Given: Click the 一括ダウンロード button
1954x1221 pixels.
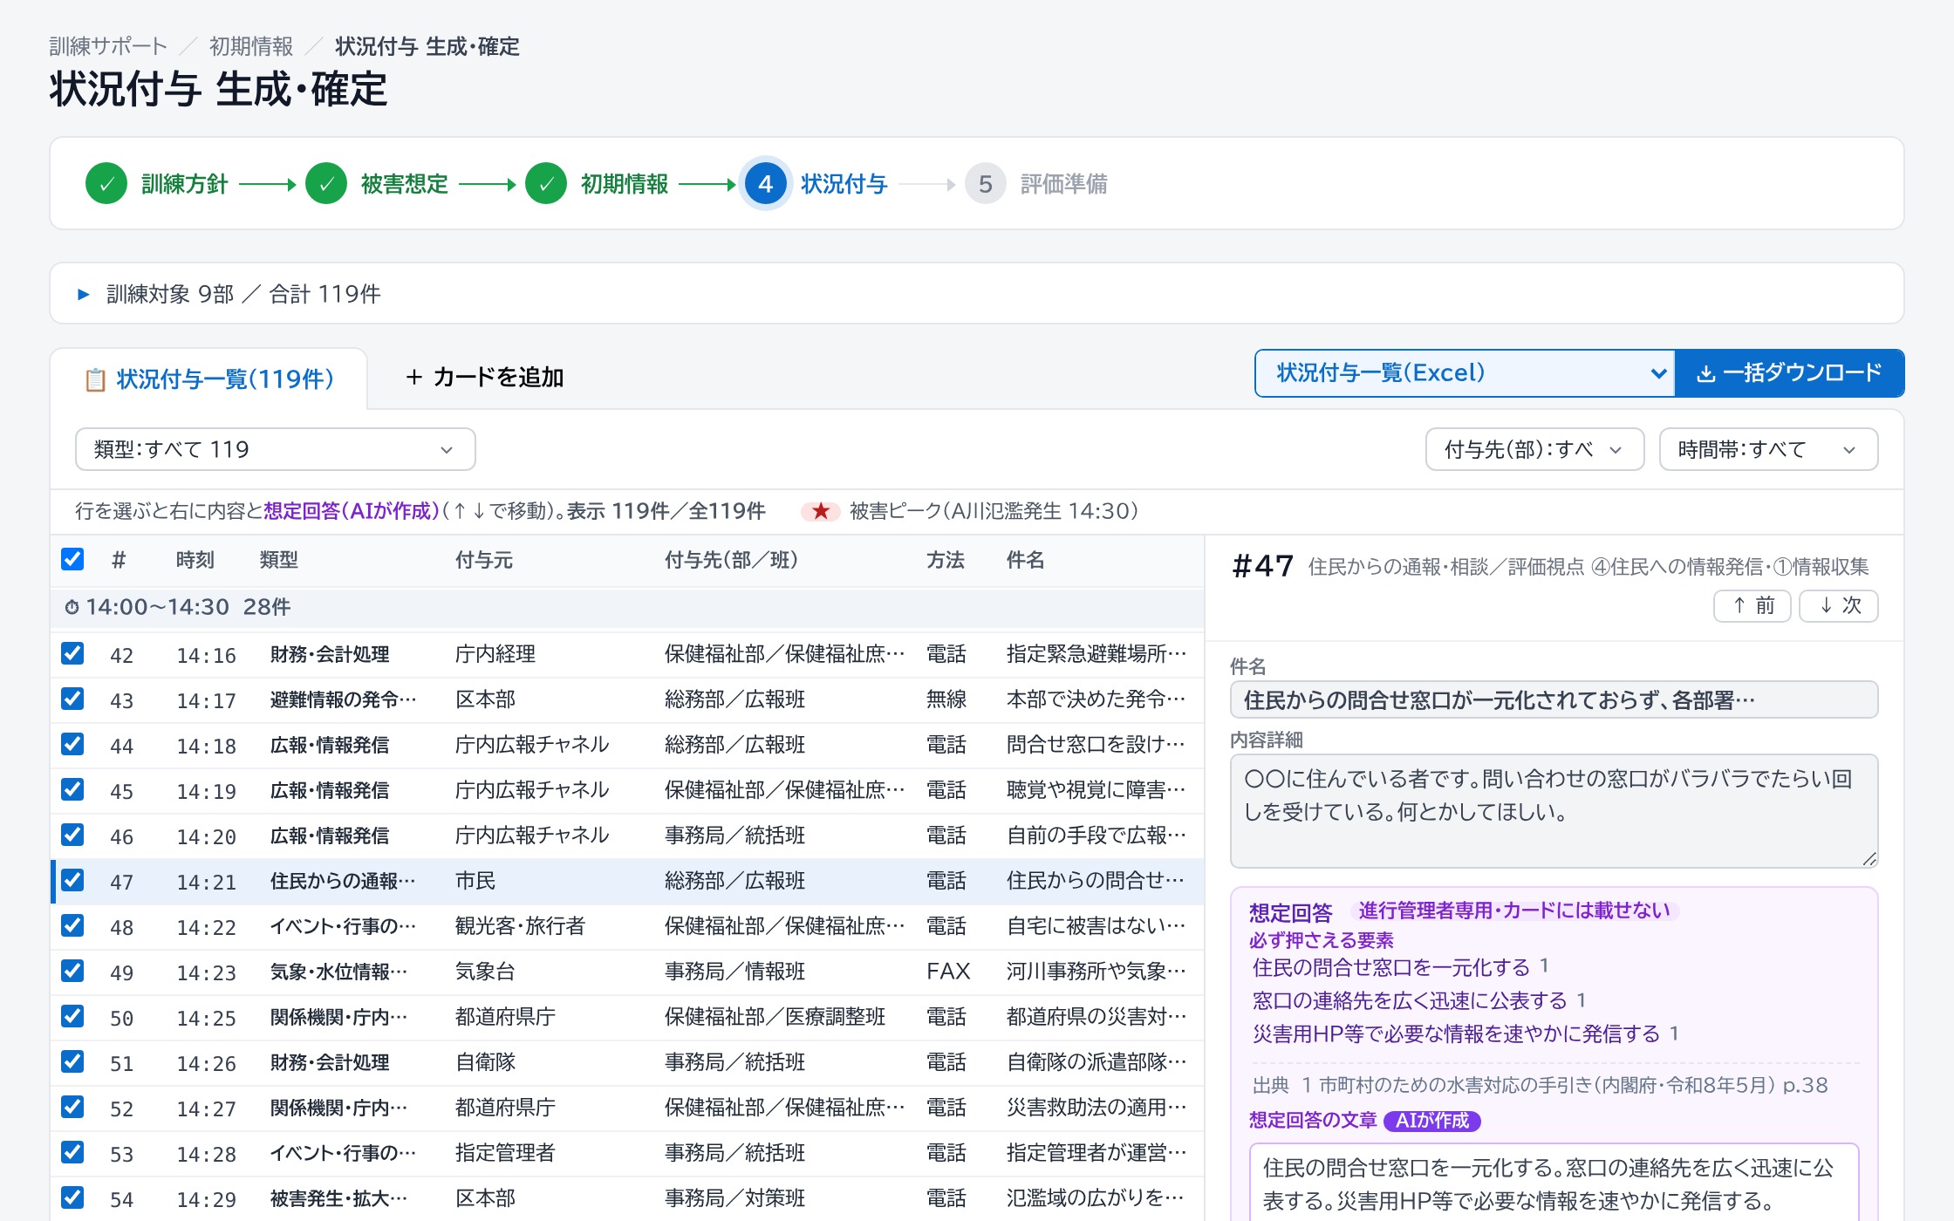Looking at the screenshot, I should coord(1789,373).
